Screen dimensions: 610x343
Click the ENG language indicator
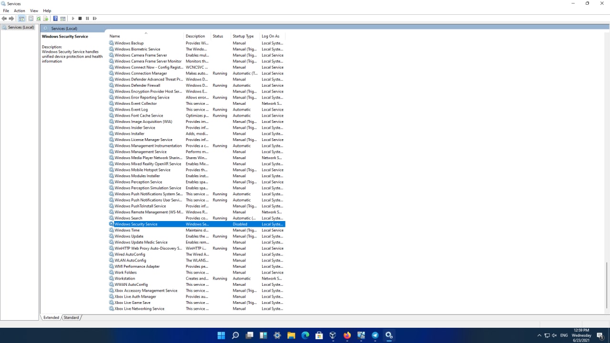(x=564, y=335)
